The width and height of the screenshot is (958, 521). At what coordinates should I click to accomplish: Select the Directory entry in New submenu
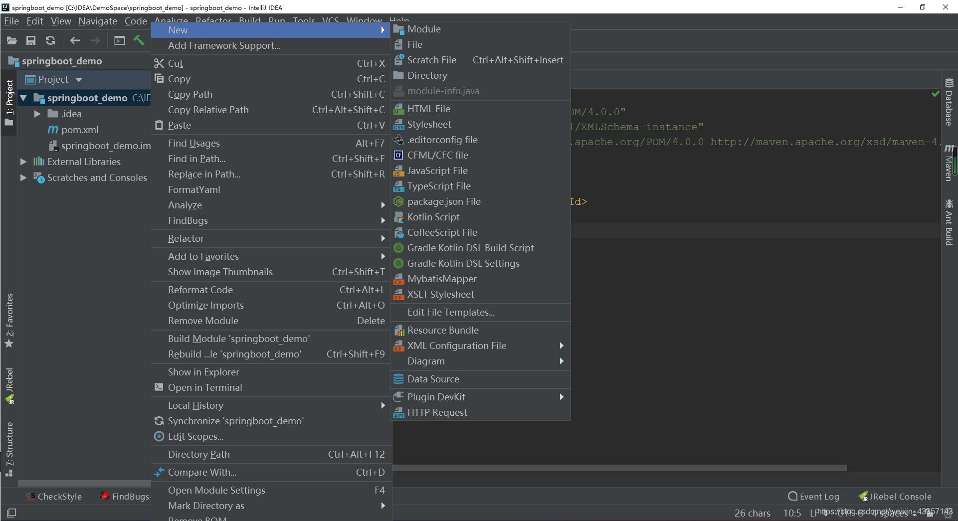[480, 76]
